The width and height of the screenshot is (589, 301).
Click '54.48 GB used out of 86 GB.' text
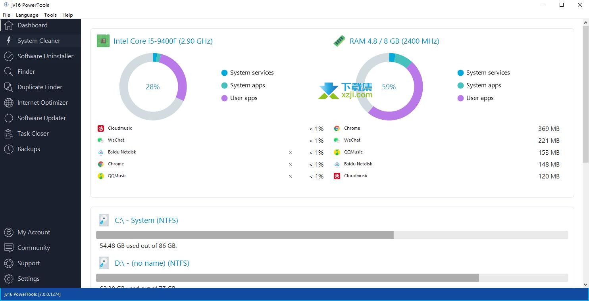pos(138,246)
